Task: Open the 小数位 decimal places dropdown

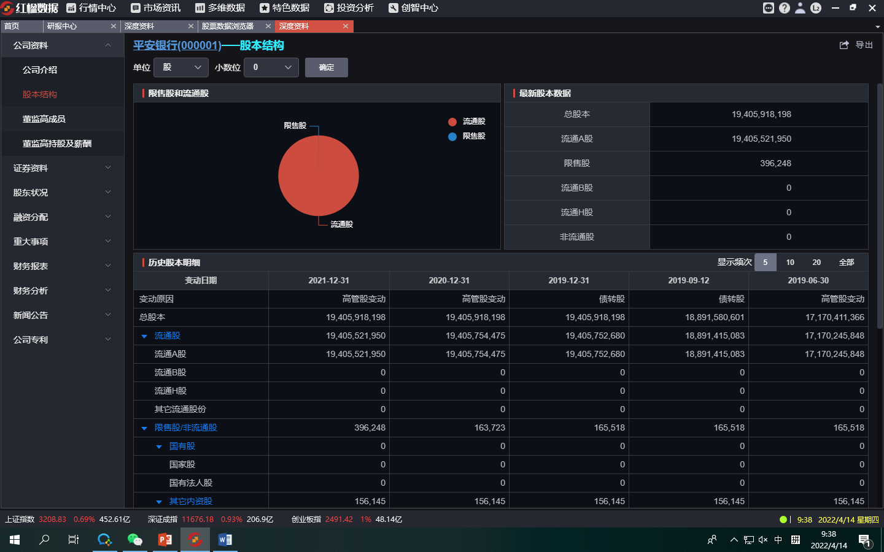Action: coord(271,67)
